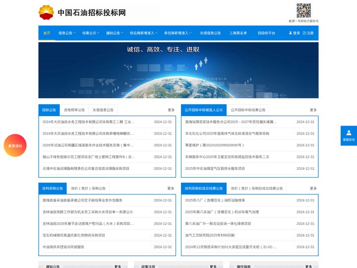The width and height of the screenshot is (357, 268).
Task: Open the 登录 login link
Action: pos(295,33)
